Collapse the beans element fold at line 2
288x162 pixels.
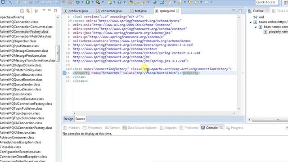click(x=71, y=21)
